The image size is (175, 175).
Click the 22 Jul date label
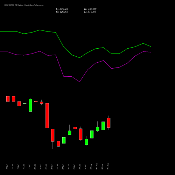[46, 167]
